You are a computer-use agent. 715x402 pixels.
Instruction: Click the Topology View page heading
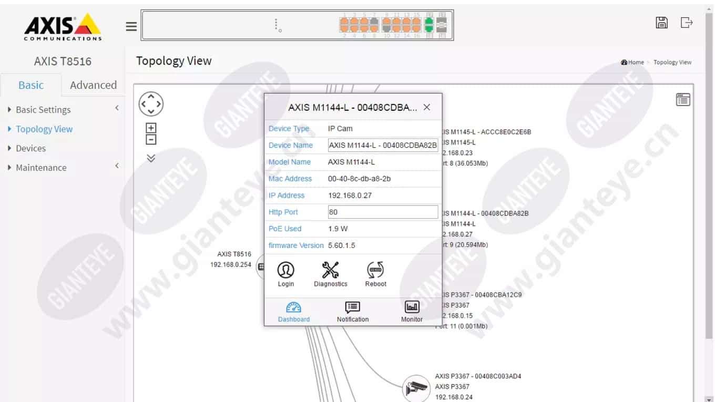[x=173, y=61]
